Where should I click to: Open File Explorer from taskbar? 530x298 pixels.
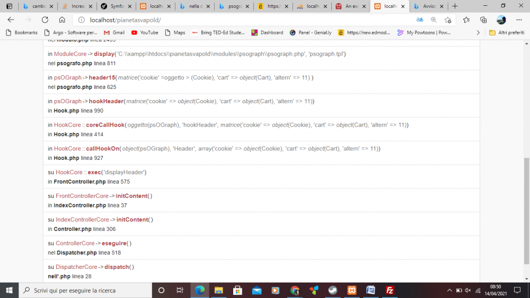coord(219,290)
